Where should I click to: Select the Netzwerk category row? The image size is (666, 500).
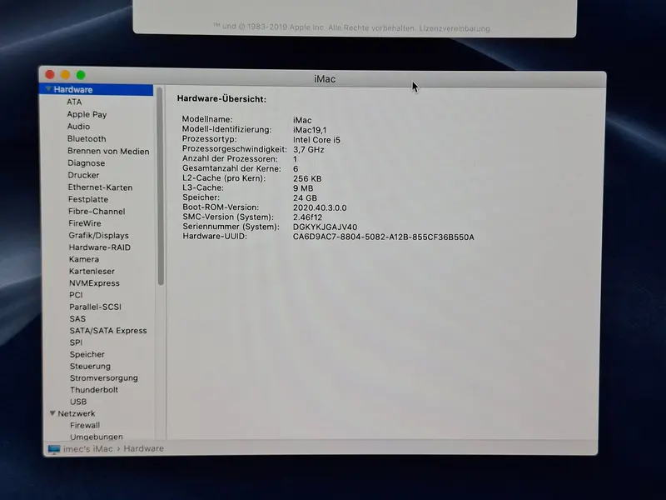pyautogui.click(x=77, y=413)
